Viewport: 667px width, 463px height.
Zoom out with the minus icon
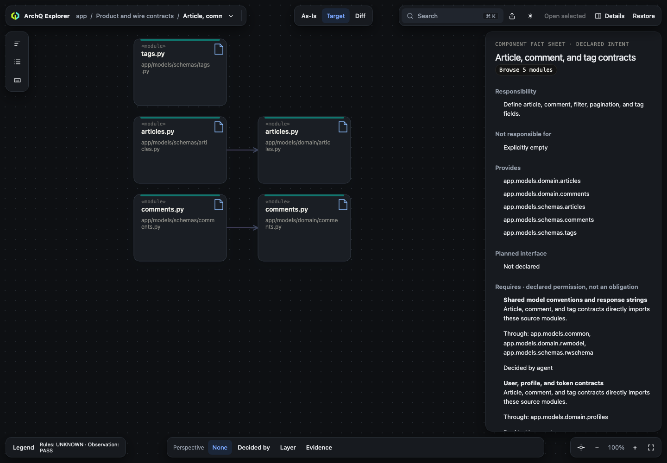597,447
